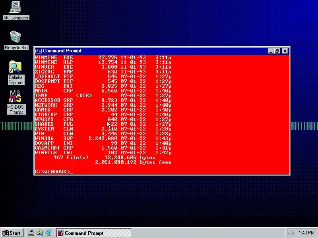Click the CALMIRA1 GRP listing row
The image size is (318, 238).
[x=103, y=148]
